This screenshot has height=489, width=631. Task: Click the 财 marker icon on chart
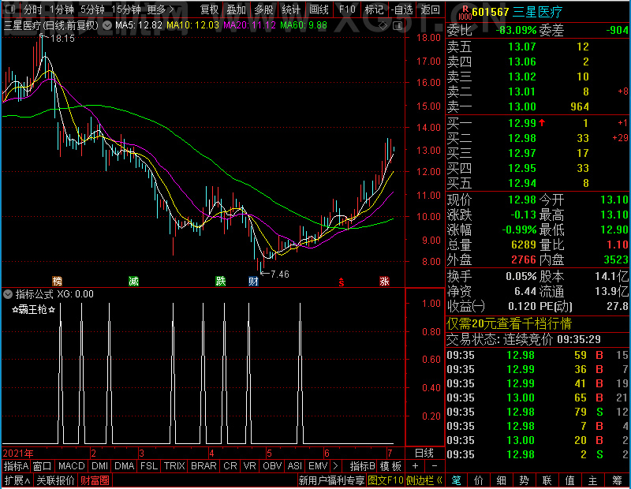point(253,281)
